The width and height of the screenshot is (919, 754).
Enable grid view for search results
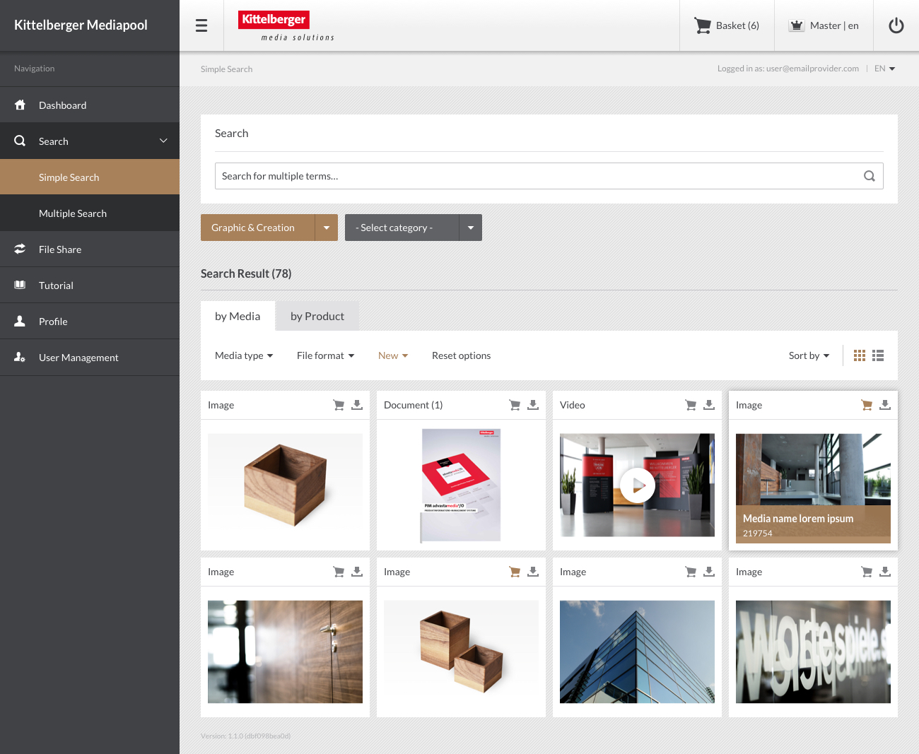point(860,355)
